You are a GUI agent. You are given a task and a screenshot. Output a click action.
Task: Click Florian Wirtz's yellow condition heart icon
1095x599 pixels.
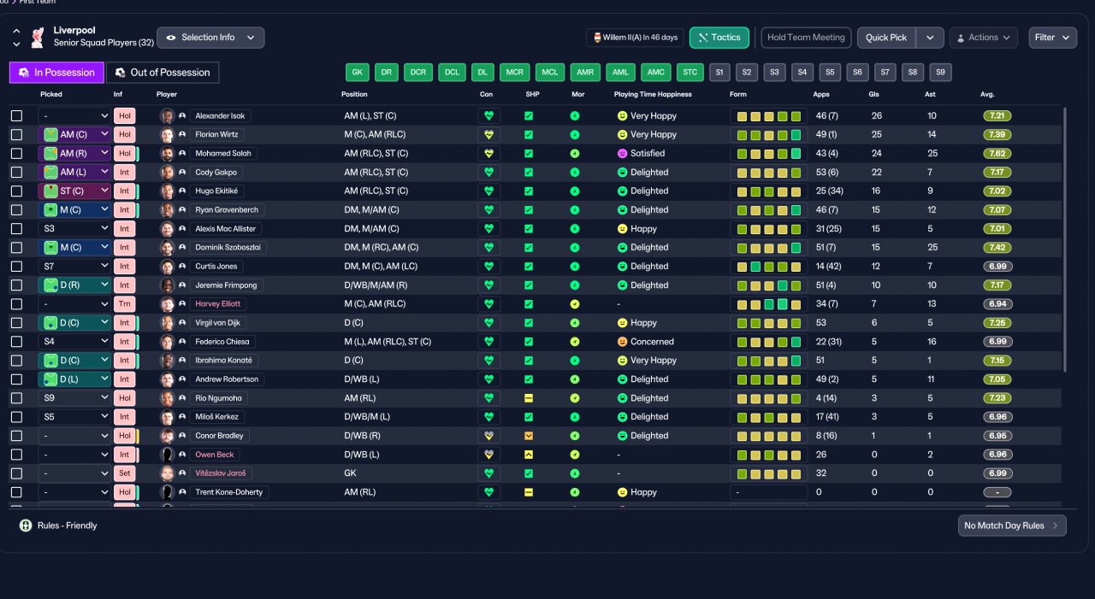pos(489,134)
